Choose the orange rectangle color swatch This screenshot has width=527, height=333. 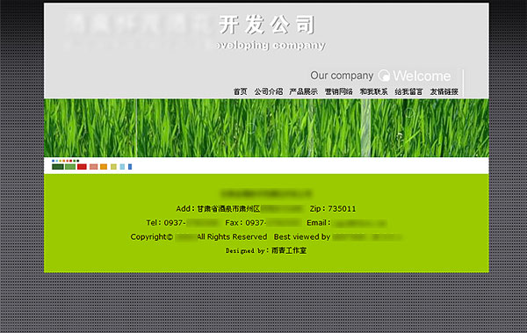[x=104, y=167]
